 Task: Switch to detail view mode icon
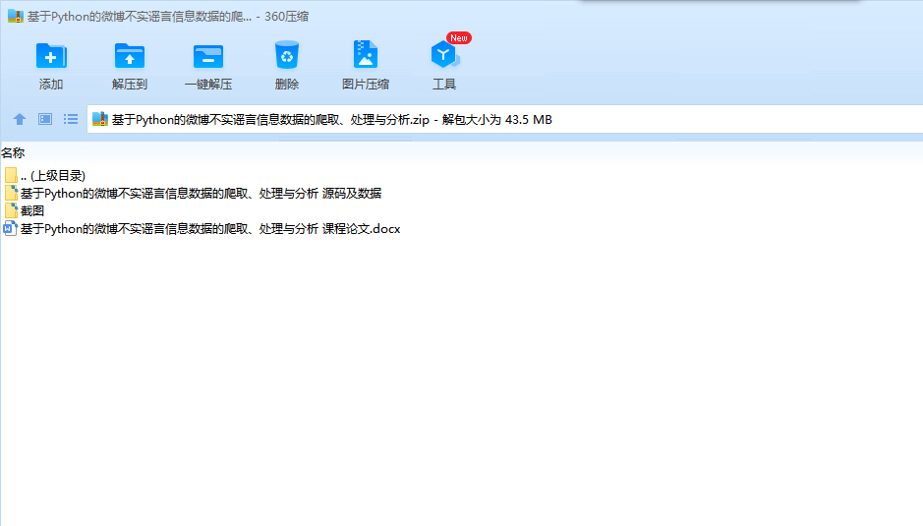tap(45, 119)
